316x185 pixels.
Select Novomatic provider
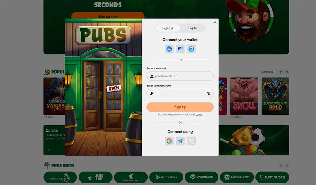[237, 177]
